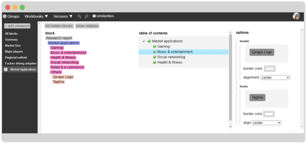Collapse the Market applications tree node
Image resolution: width=307 pixels, height=144 pixels.
(144, 41)
